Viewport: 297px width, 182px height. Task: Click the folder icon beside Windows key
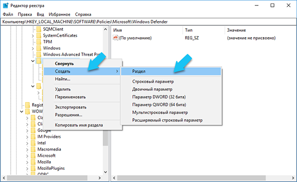(x=39, y=48)
